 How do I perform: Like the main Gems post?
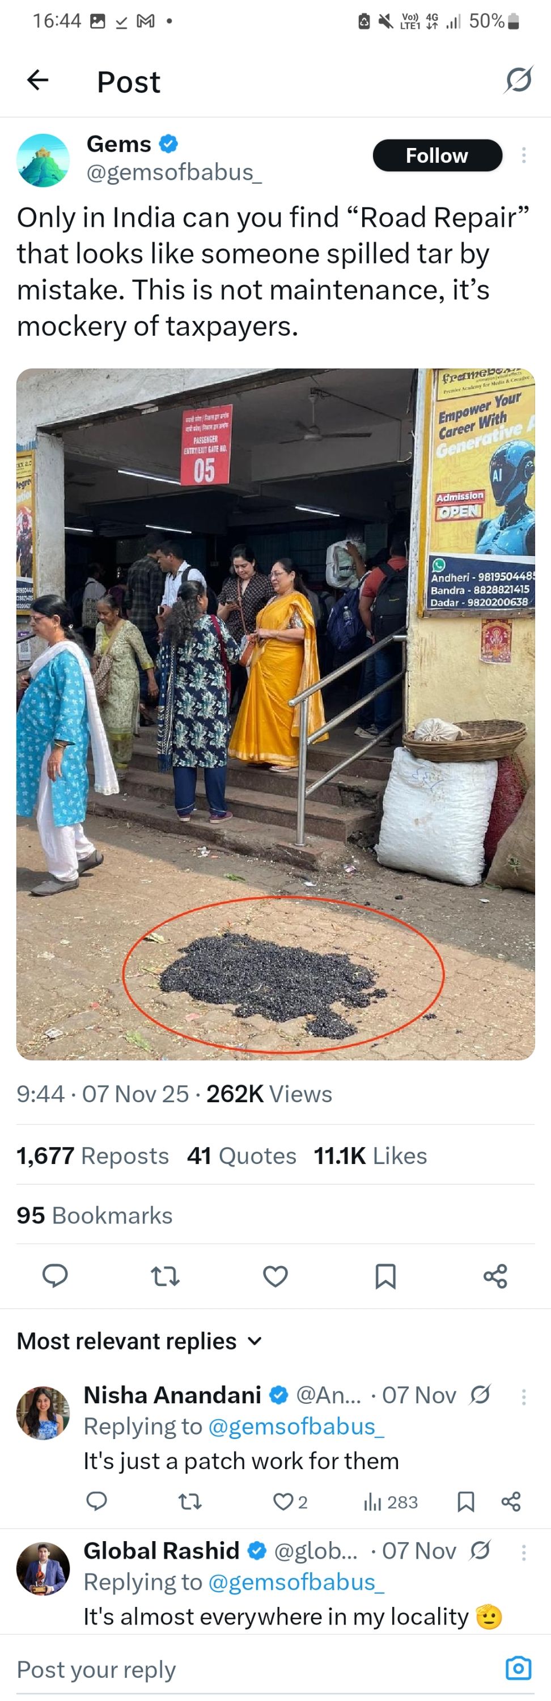point(275,1276)
